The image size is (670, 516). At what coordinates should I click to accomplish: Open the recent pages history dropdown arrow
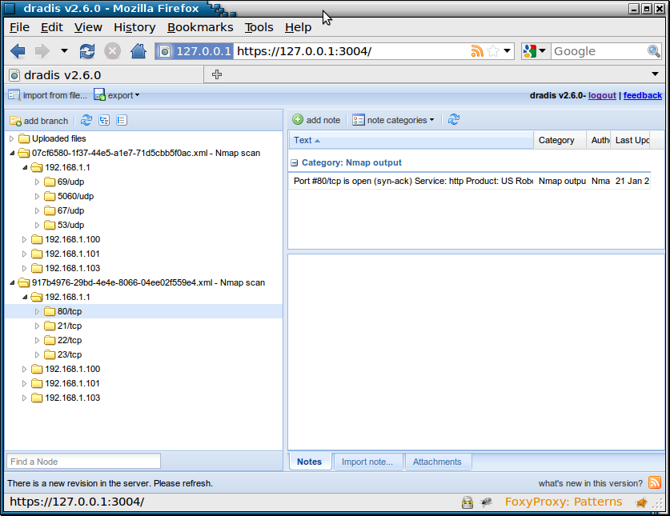point(64,51)
